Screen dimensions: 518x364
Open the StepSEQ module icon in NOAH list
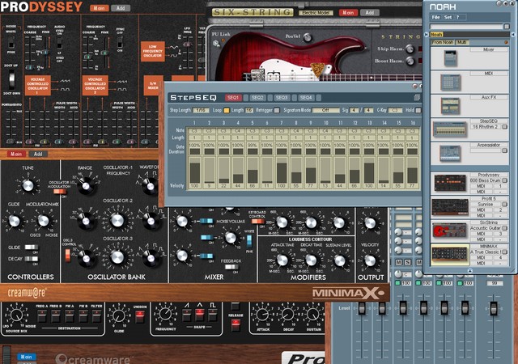click(449, 129)
